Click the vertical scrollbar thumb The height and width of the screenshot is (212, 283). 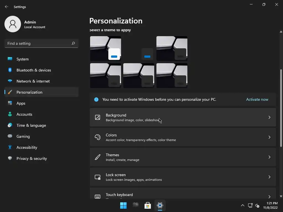281,108
